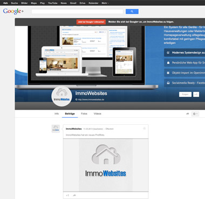Open the immowebsites.de website link
The height and width of the screenshot is (199, 205).
pyautogui.click(x=91, y=99)
